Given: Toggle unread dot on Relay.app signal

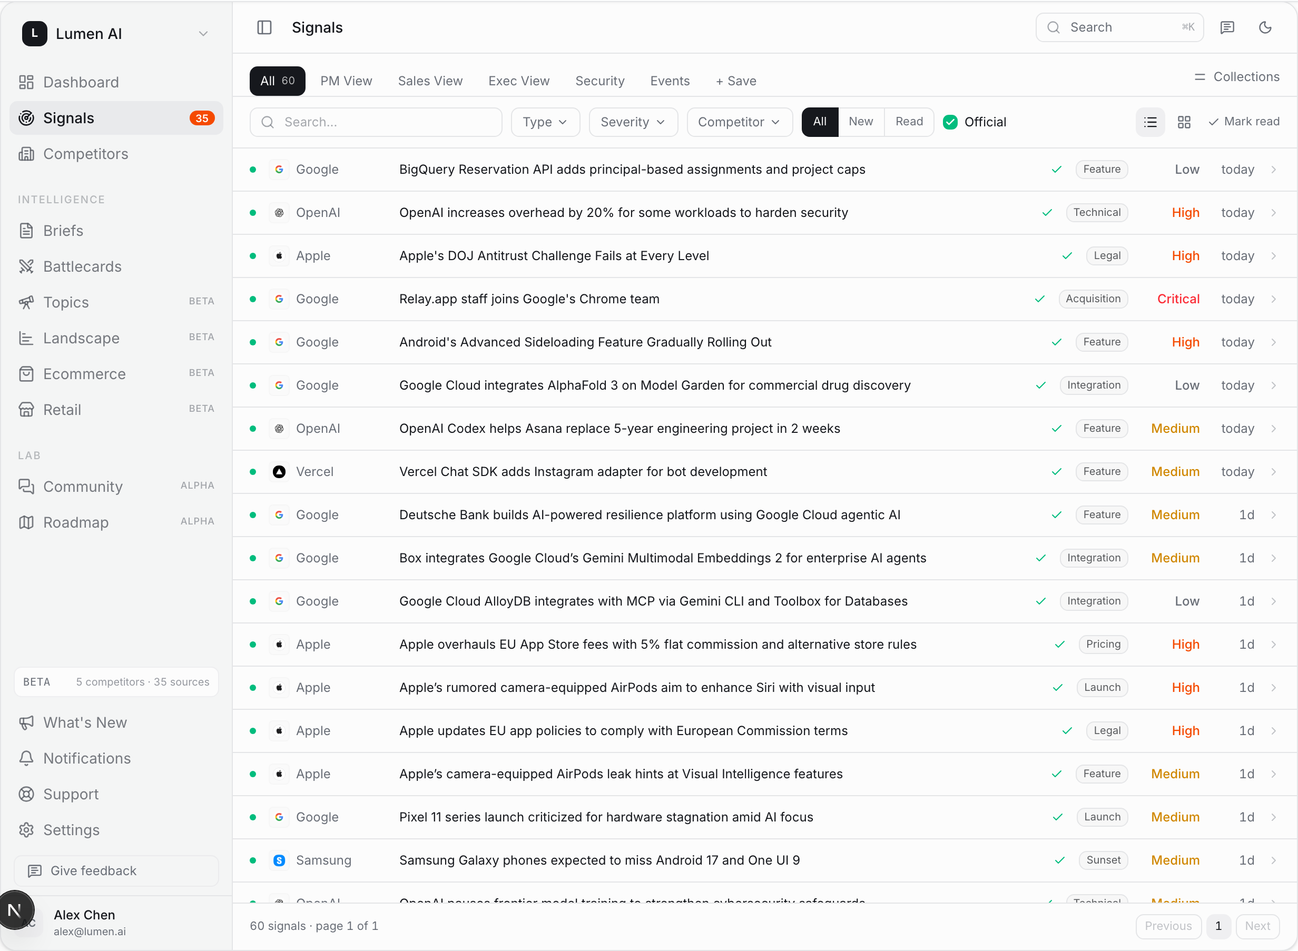Looking at the screenshot, I should pyautogui.click(x=253, y=299).
